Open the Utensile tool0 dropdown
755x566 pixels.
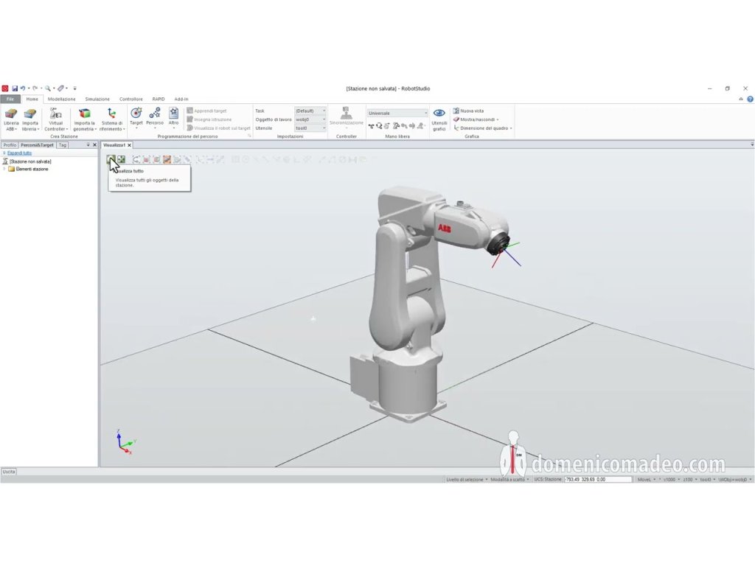click(310, 128)
